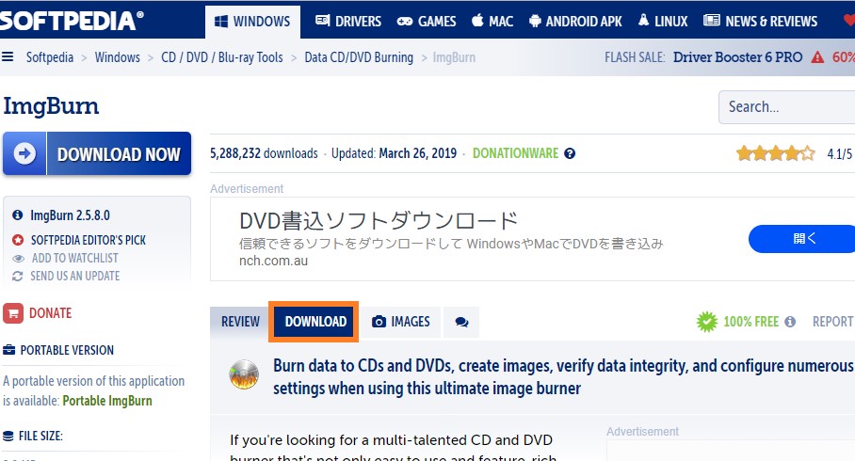
Task: Open the Drivers section
Action: coord(348,22)
